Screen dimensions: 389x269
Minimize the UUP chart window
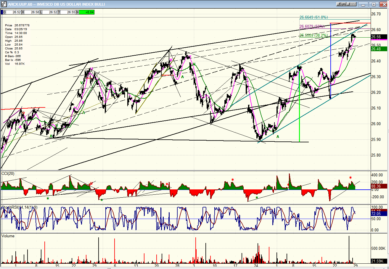[364, 4]
